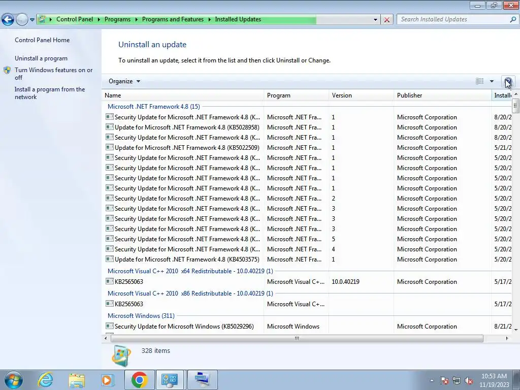The width and height of the screenshot is (520, 390).
Task: Switch to Google Chrome in taskbar
Action: coord(139,380)
